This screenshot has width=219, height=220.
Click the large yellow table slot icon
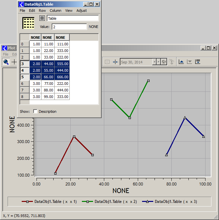point(28,23)
